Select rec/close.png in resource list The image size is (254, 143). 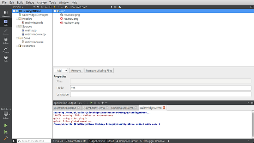72,15
